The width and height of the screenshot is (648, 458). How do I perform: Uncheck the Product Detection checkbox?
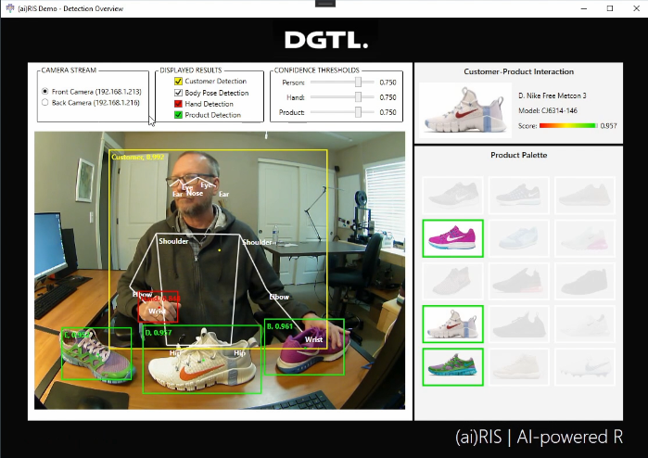[178, 115]
